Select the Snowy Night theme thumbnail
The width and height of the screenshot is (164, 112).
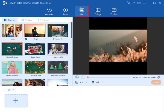tap(58, 49)
